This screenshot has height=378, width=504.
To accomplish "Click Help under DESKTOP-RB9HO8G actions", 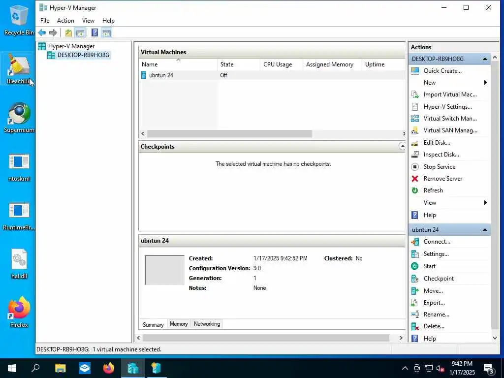I will [x=429, y=215].
